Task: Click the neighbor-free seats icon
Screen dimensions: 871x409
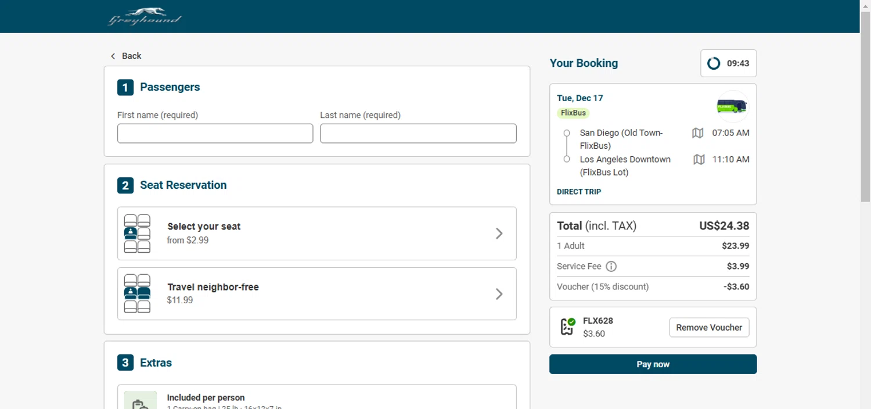Action: (138, 294)
